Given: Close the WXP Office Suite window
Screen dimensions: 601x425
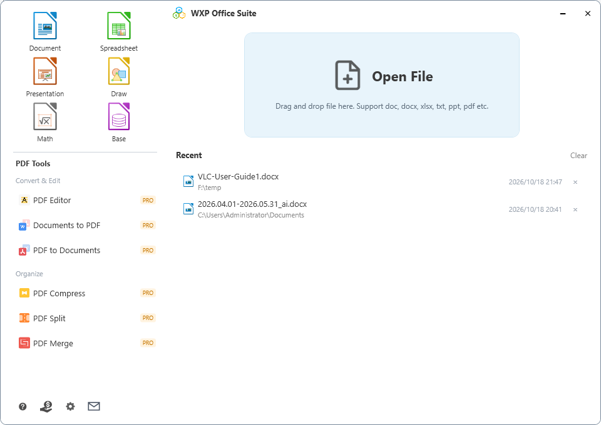Looking at the screenshot, I should (x=588, y=13).
